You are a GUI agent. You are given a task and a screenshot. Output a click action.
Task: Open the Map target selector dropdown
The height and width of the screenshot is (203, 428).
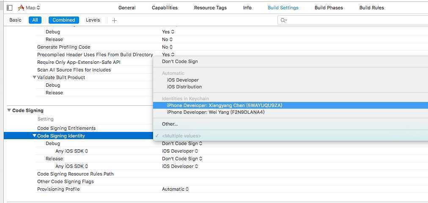pos(33,8)
